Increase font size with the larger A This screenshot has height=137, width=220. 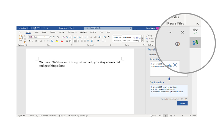51,37
